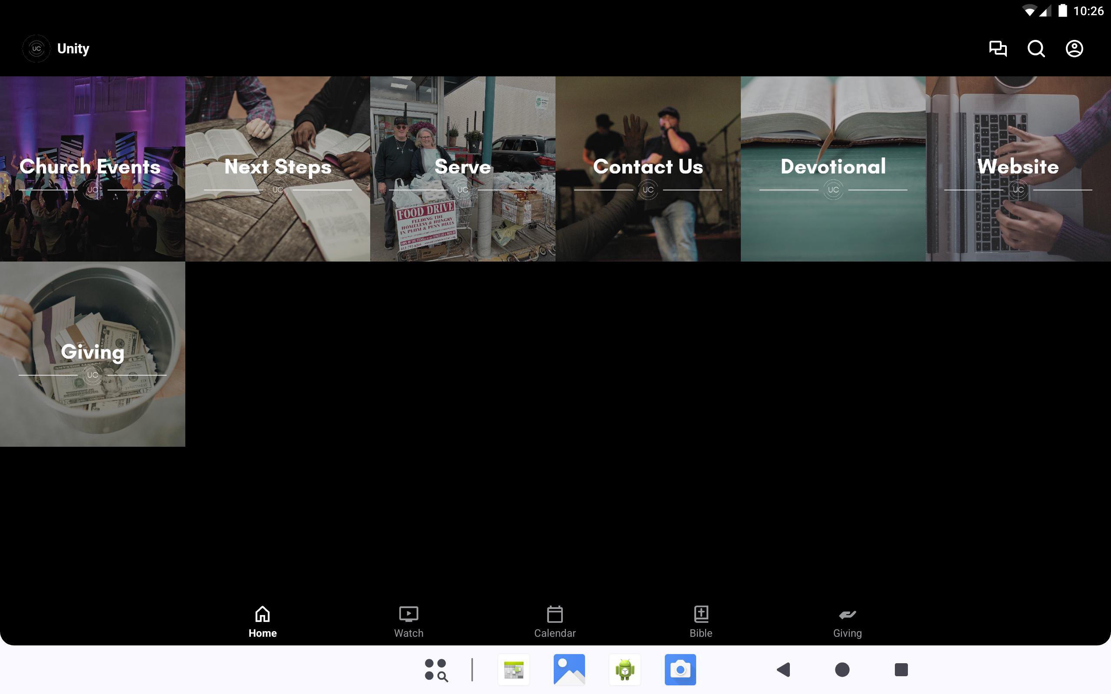
Task: Tap the Serve tile
Action: (463, 168)
